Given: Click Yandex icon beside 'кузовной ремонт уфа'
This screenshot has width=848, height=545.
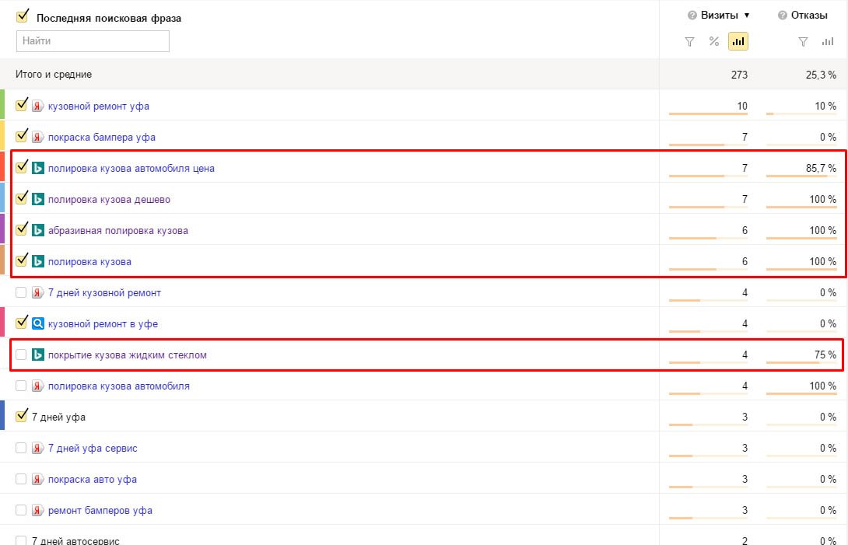Looking at the screenshot, I should [x=37, y=106].
